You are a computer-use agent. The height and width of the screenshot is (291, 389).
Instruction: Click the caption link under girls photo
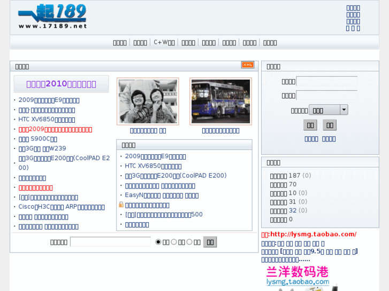click(148, 130)
